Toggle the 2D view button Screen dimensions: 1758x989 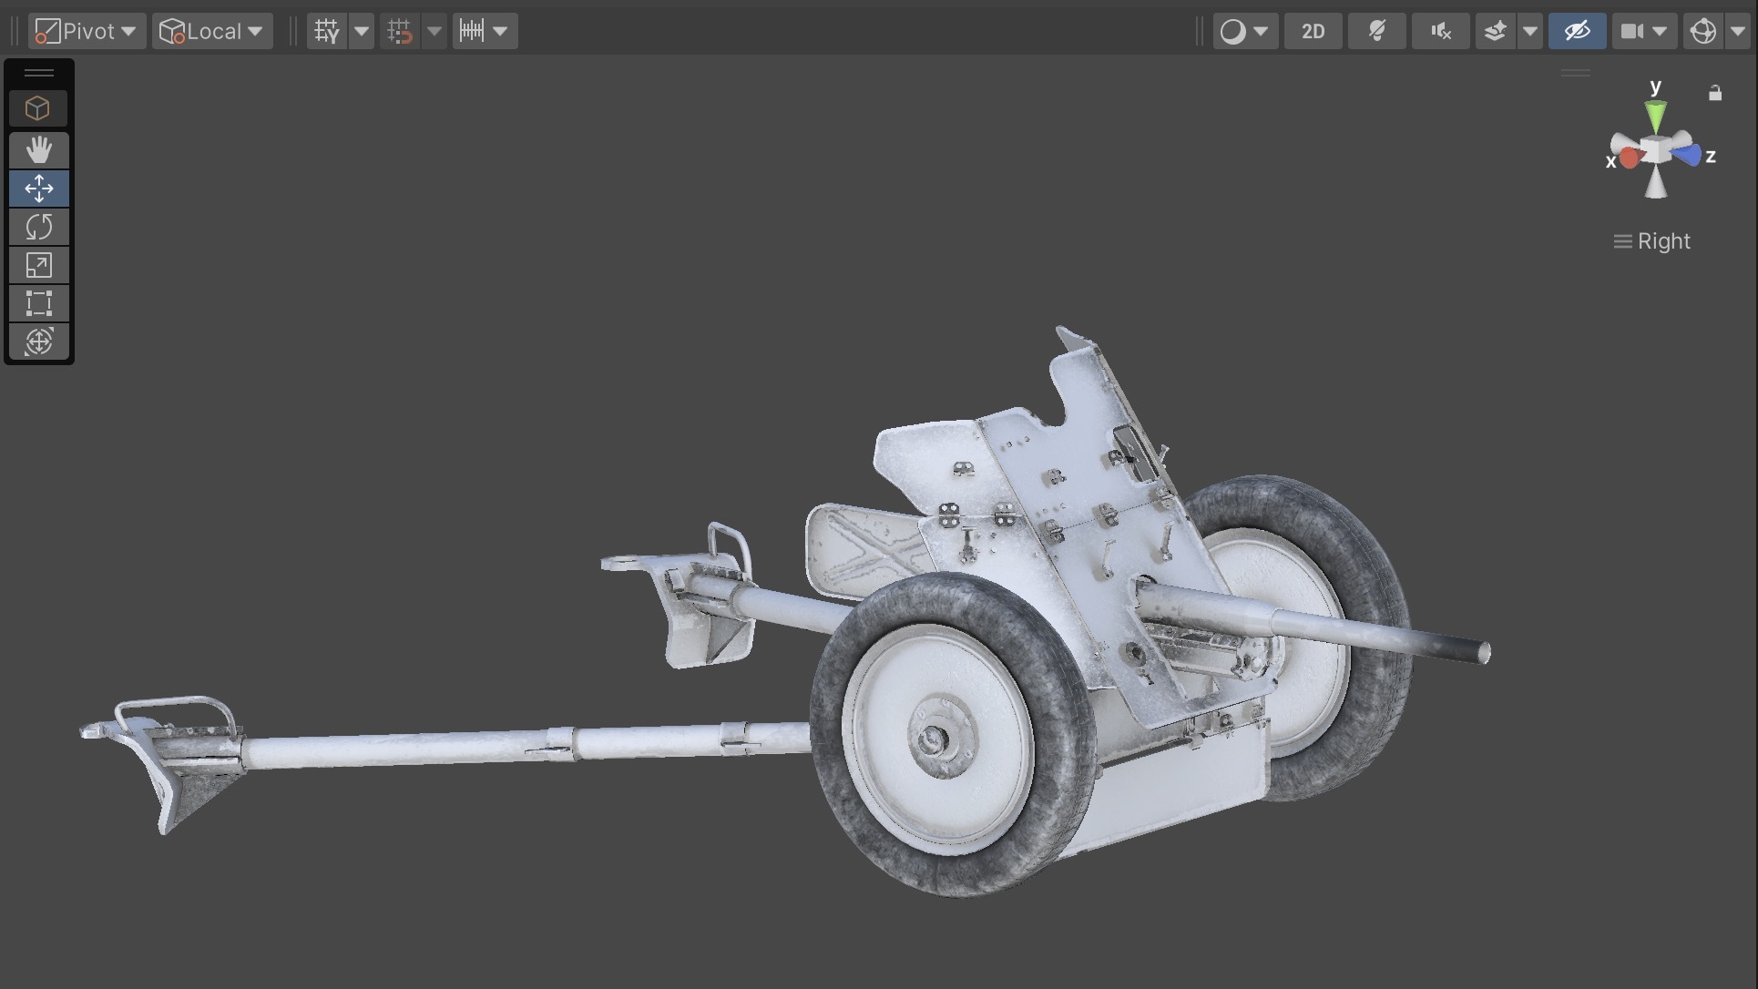(x=1313, y=31)
